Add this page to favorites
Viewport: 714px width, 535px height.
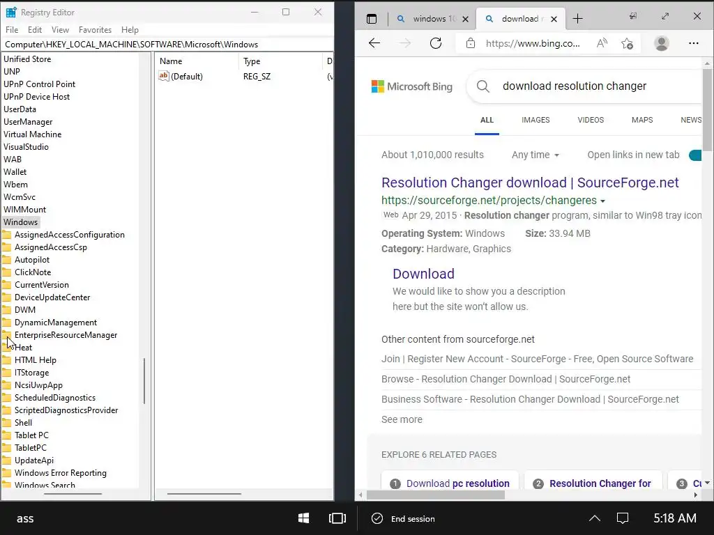(627, 43)
